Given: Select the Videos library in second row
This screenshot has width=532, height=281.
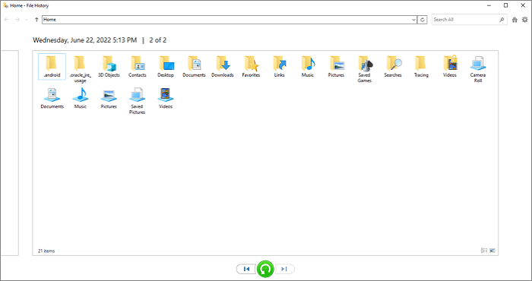Looking at the screenshot, I should (166, 98).
